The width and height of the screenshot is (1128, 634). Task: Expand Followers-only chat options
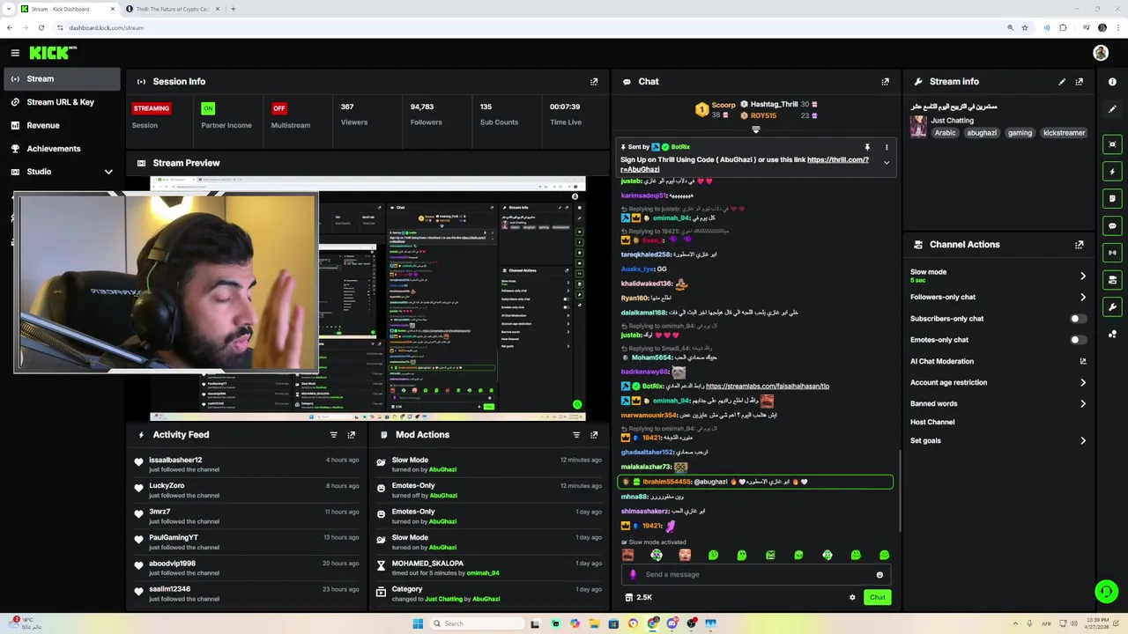coord(1083,298)
